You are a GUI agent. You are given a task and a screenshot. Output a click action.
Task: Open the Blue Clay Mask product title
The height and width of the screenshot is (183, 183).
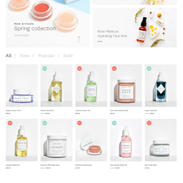click(x=151, y=165)
